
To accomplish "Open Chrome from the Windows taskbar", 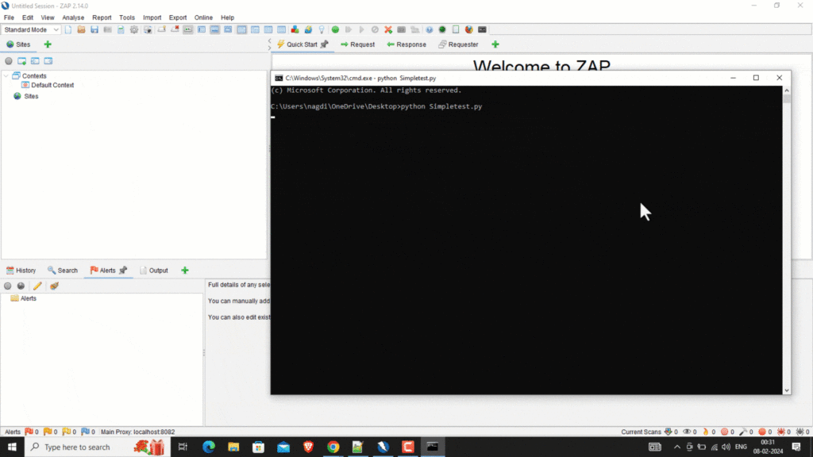I will 333,447.
